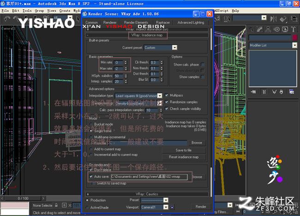Image resolution: width=300 pixels, height=216 pixels.
Task: Open the Modifier List dropdown
Action: point(294,45)
